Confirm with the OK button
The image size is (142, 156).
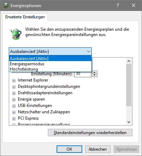click(x=69, y=149)
